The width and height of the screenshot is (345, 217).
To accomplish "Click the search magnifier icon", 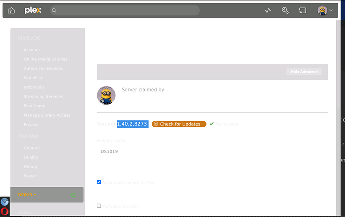I will (54, 10).
